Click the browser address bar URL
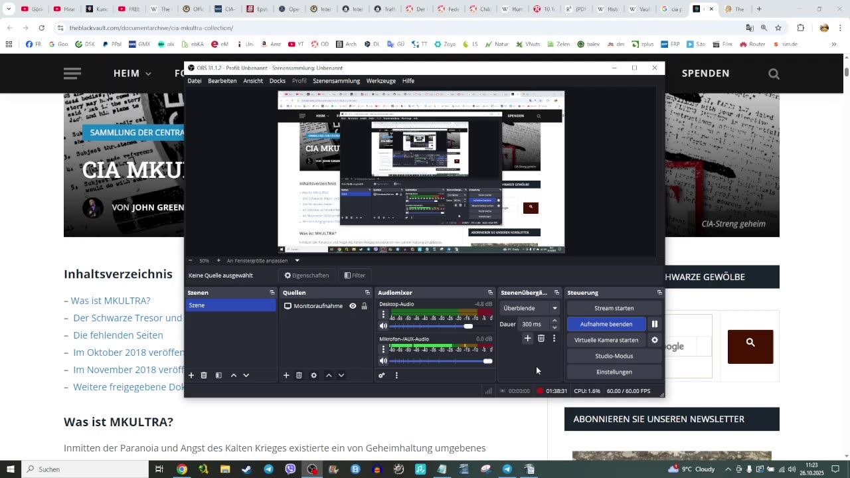Image resolution: width=850 pixels, height=478 pixels. (151, 28)
